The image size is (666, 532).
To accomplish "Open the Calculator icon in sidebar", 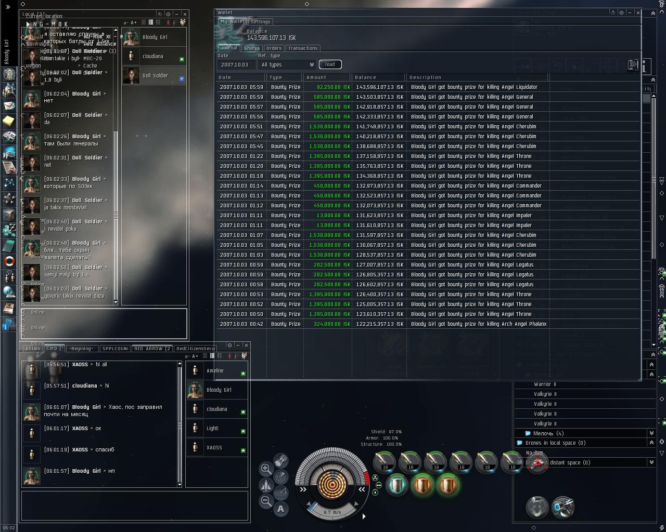I will click(x=9, y=245).
